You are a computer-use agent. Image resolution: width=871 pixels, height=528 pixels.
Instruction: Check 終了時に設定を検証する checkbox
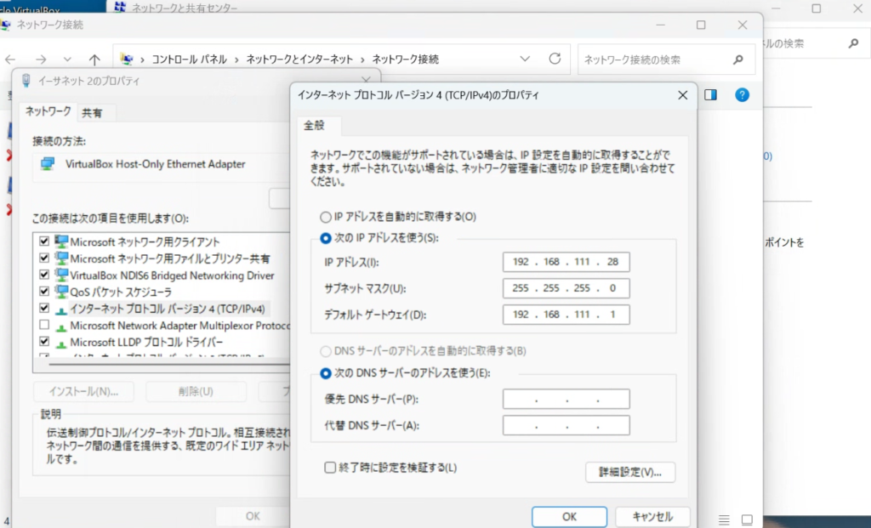point(330,467)
